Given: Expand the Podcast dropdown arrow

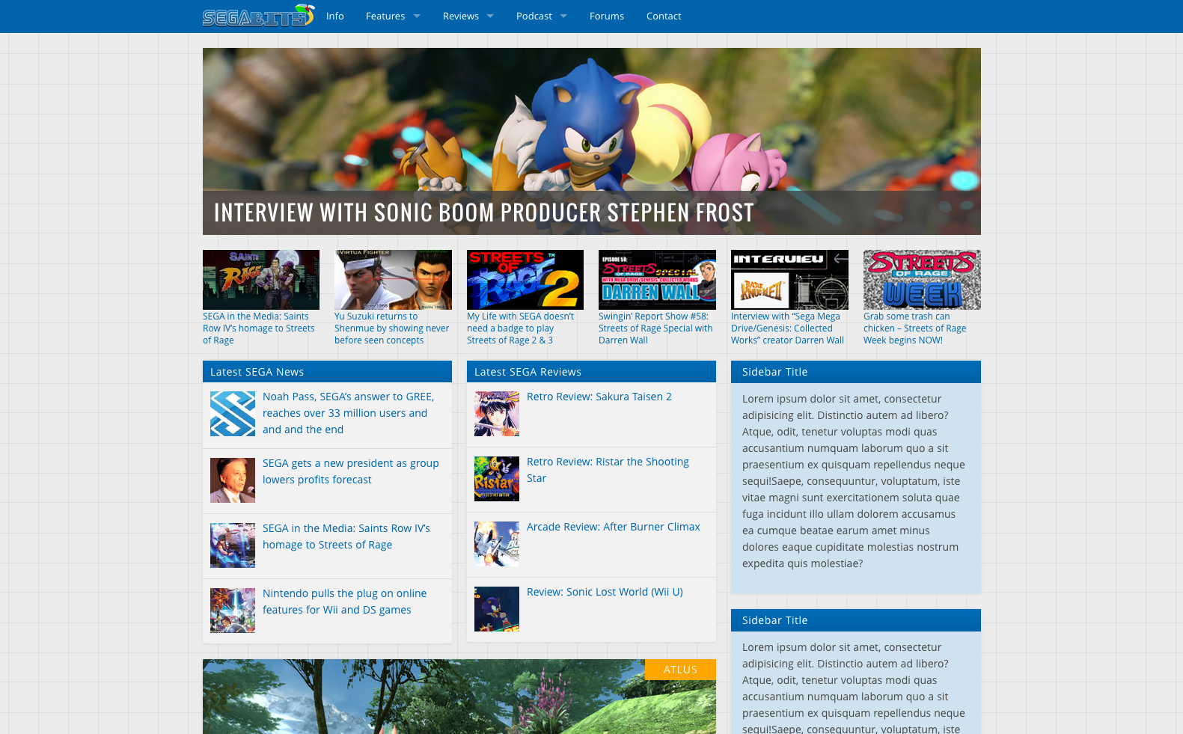Looking at the screenshot, I should pyautogui.click(x=563, y=16).
